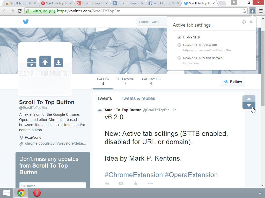Switch to the Google+ tab
This screenshot has height=198, width=265.
click(x=92, y=3)
